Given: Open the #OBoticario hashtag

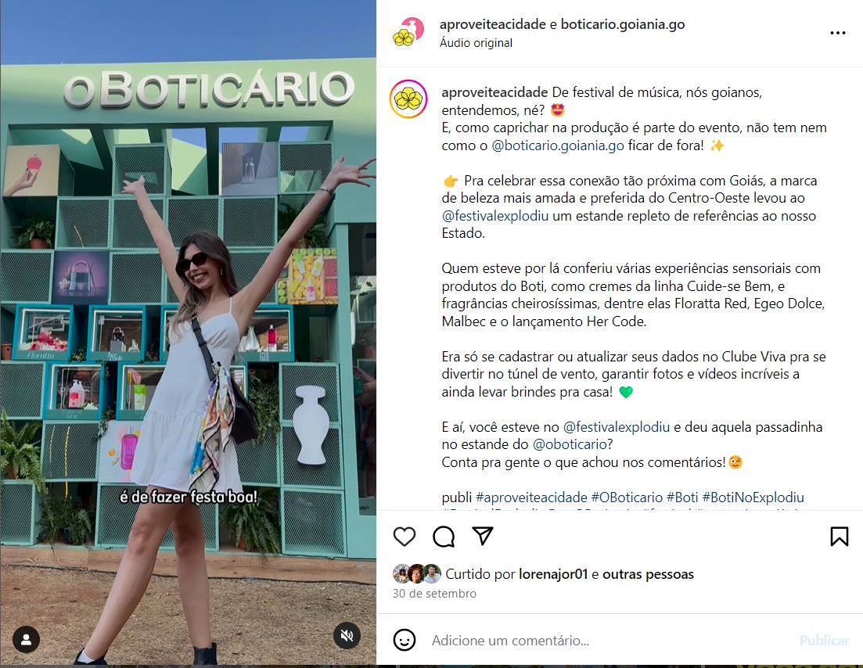Looking at the screenshot, I should [x=627, y=497].
